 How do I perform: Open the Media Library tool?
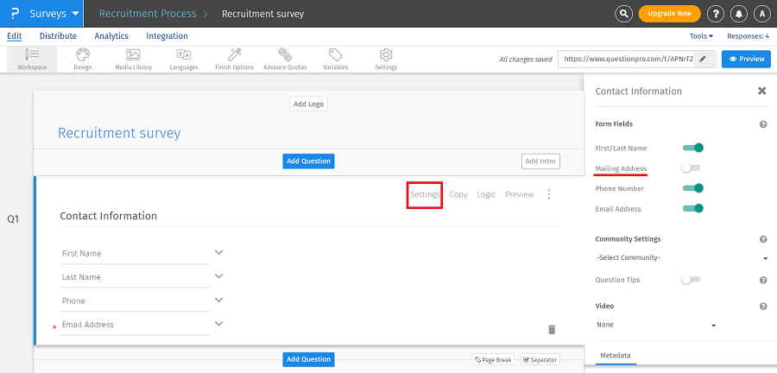(x=133, y=59)
